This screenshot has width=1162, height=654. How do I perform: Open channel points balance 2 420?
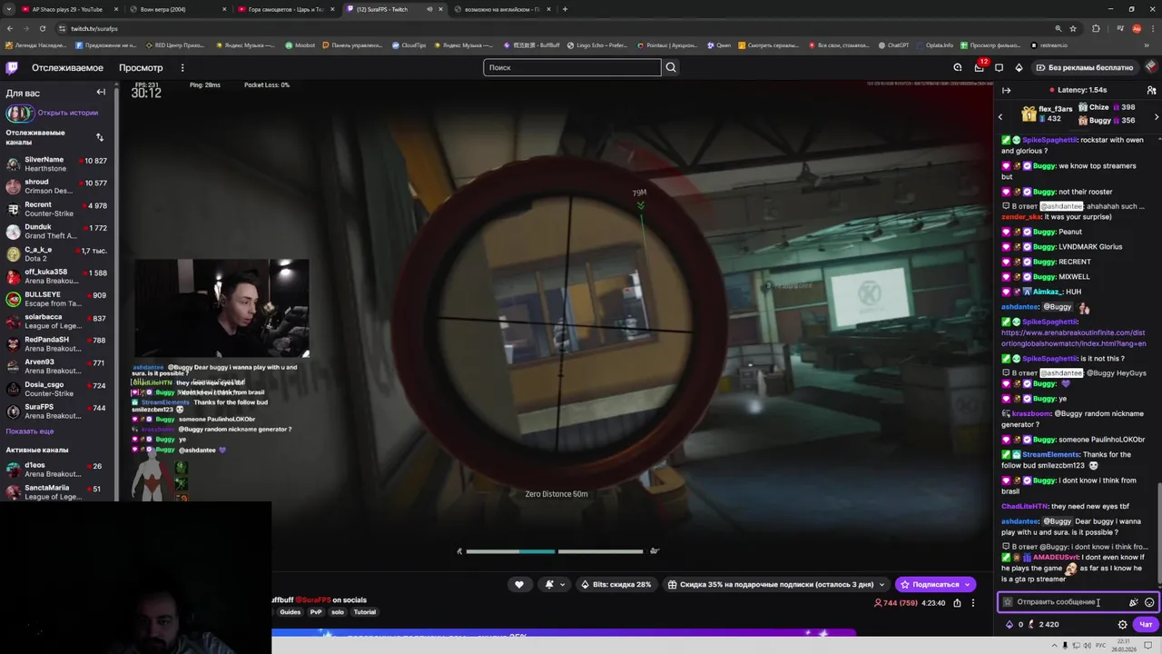[1043, 624]
